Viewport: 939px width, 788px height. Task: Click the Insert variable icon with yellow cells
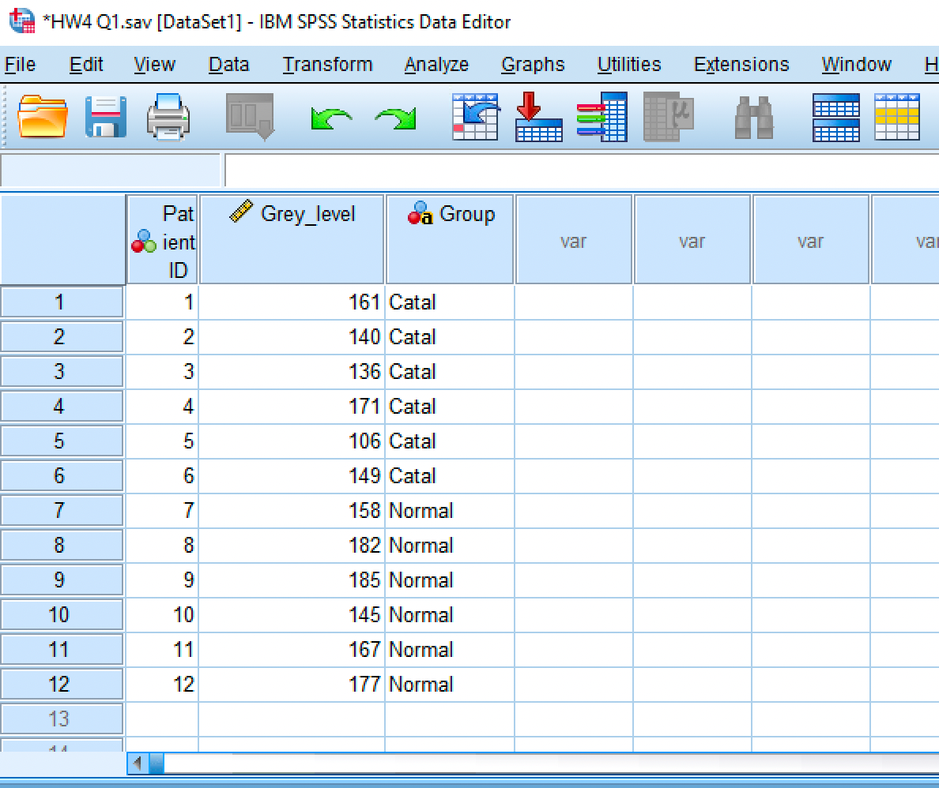(896, 117)
